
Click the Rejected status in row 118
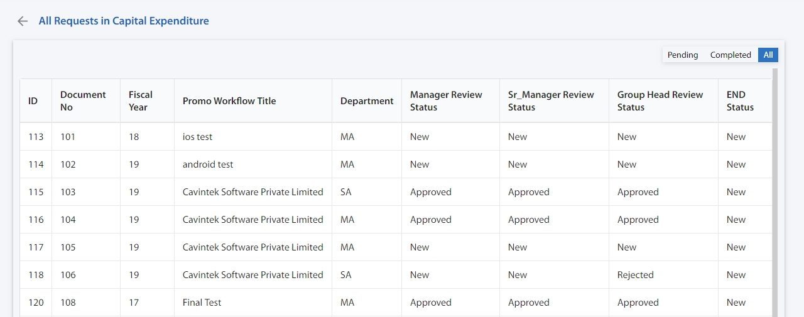pyautogui.click(x=636, y=275)
